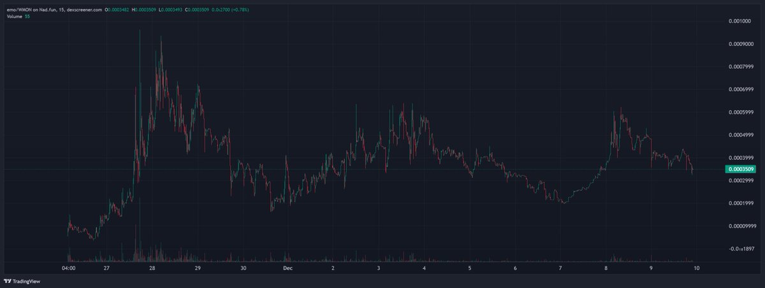This screenshot has width=765, height=288.
Task: Click the 04:00 time axis label
Action: tap(68, 268)
